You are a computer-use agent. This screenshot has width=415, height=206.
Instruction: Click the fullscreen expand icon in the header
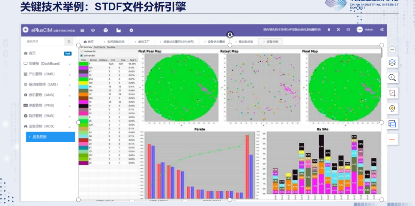(x=338, y=30)
